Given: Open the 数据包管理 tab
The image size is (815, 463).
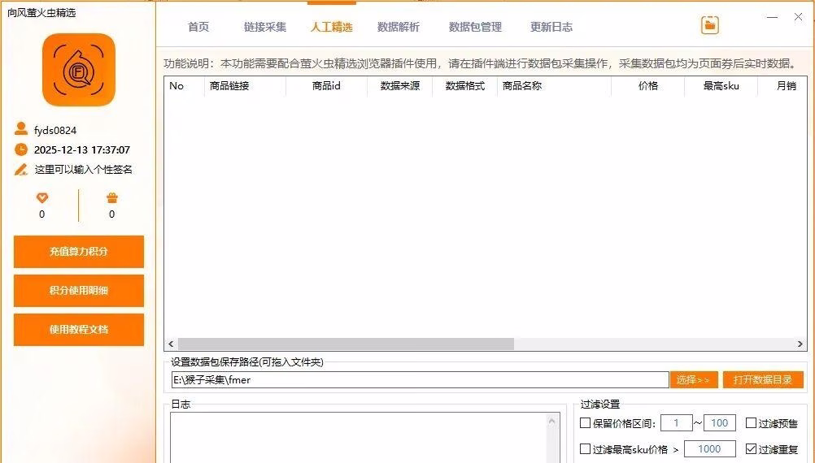Looking at the screenshot, I should click(x=475, y=27).
